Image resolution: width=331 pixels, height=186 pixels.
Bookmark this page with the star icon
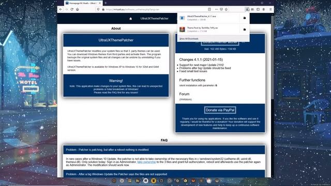(227, 9)
